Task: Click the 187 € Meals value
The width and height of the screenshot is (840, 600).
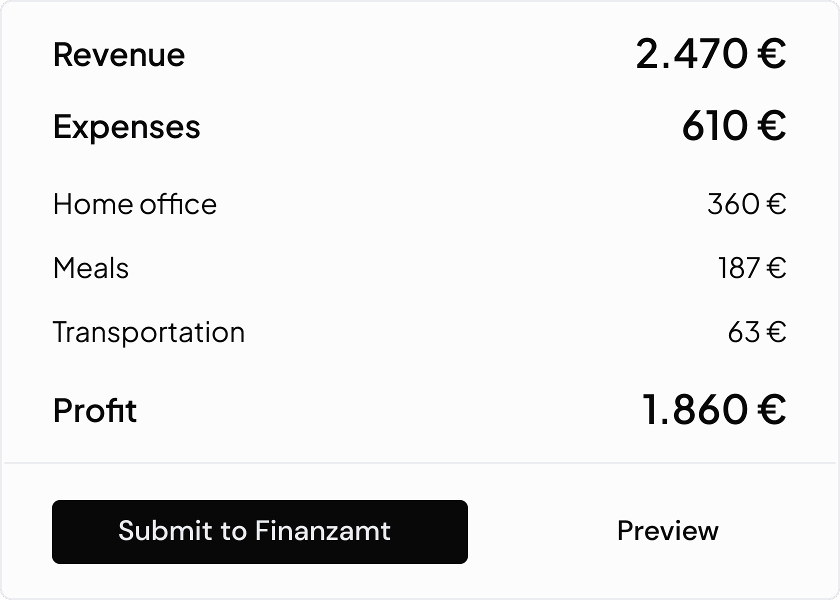Action: coord(752,268)
